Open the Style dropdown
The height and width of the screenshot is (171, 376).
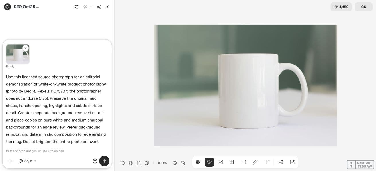pos(28,161)
